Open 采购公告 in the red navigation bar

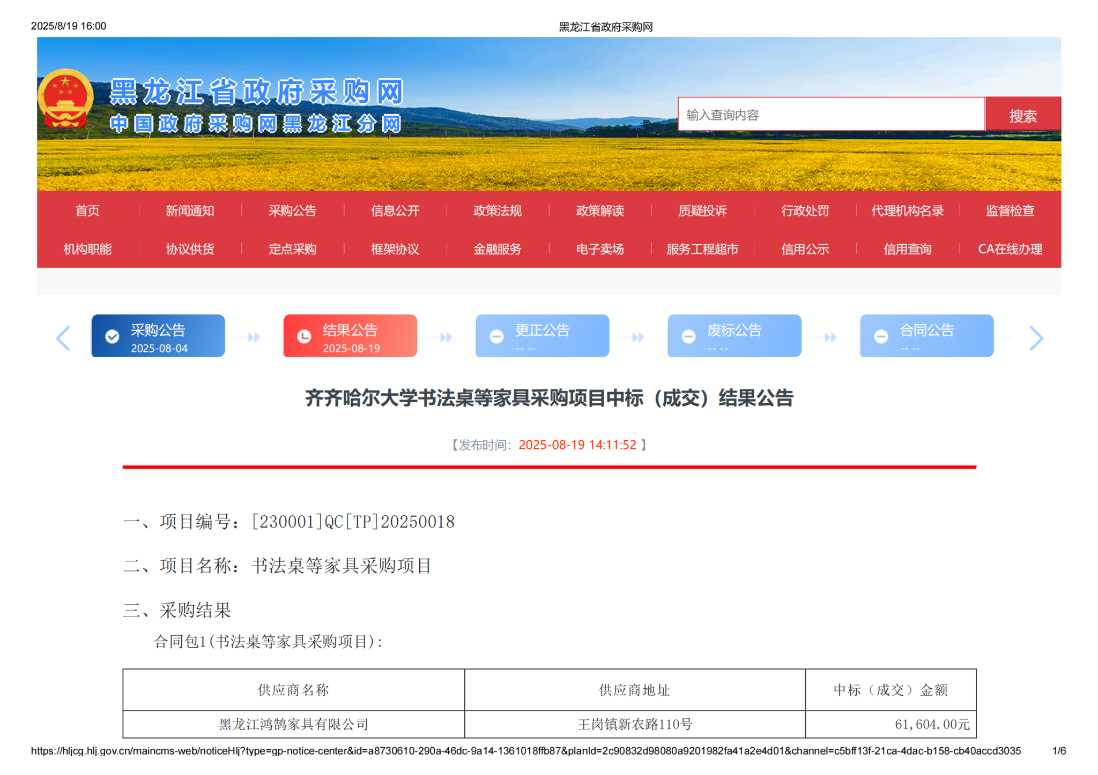292,210
